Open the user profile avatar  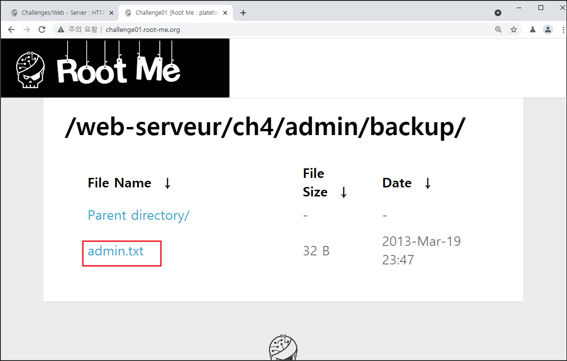point(548,29)
